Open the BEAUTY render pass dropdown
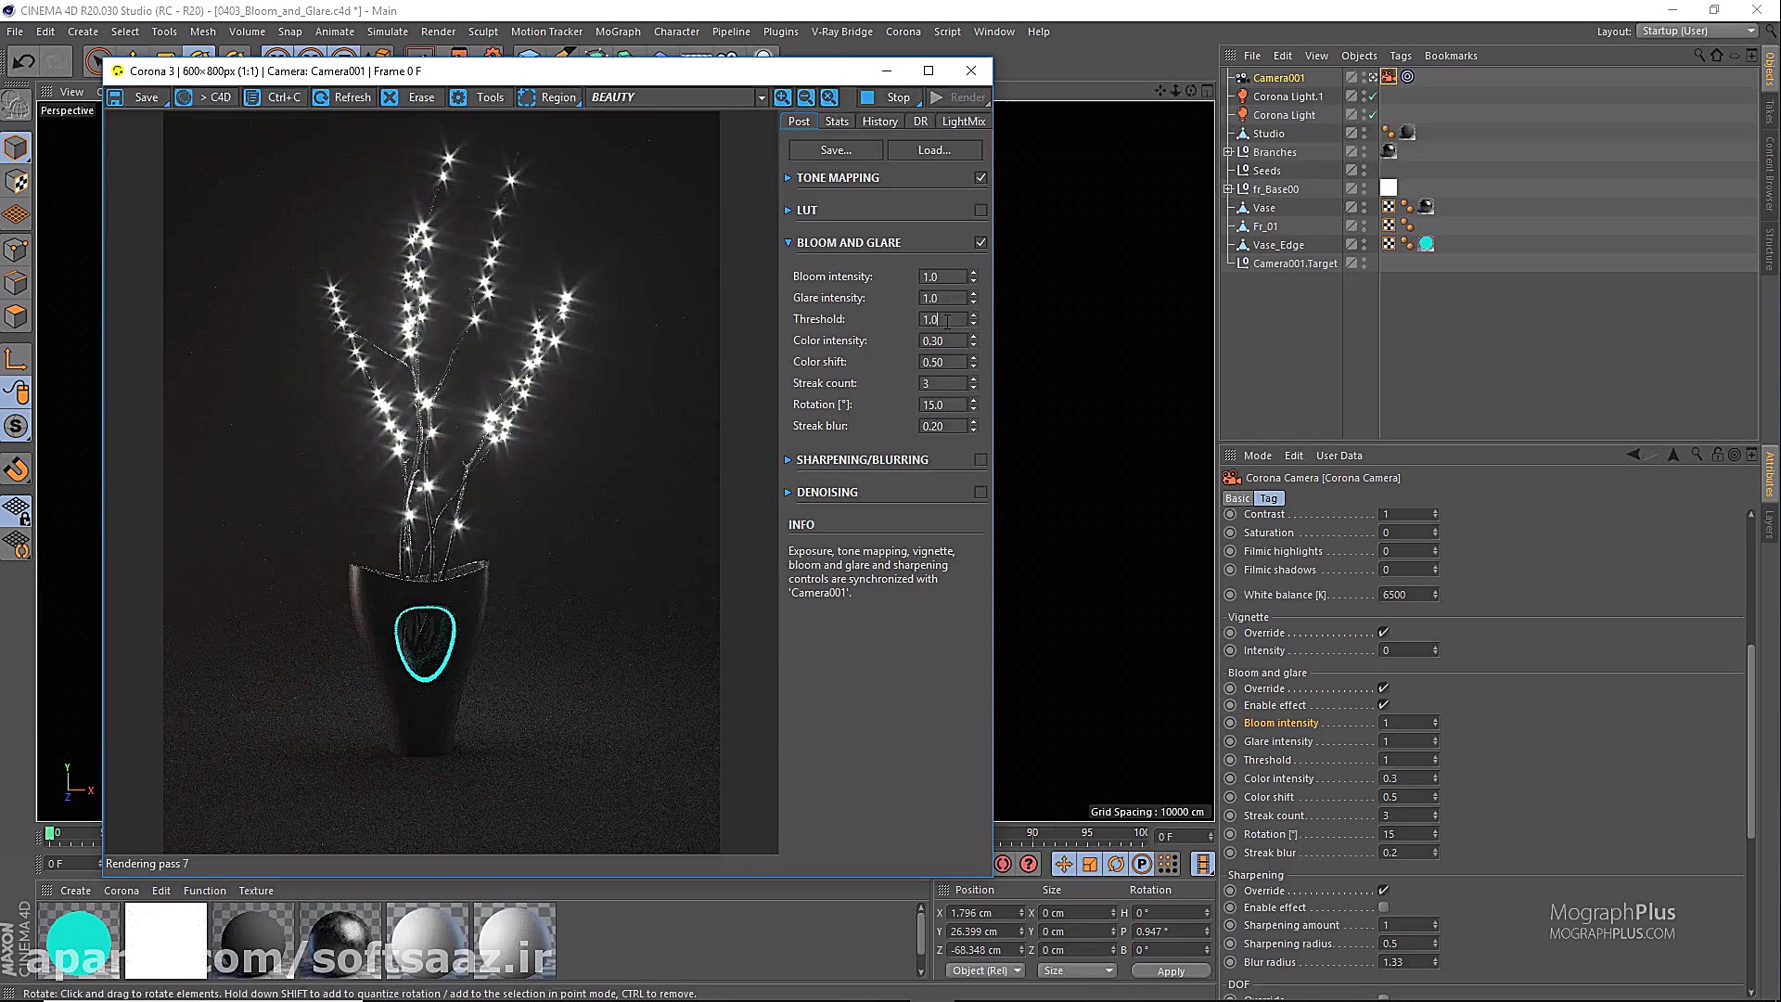The image size is (1781, 1002). 762,97
